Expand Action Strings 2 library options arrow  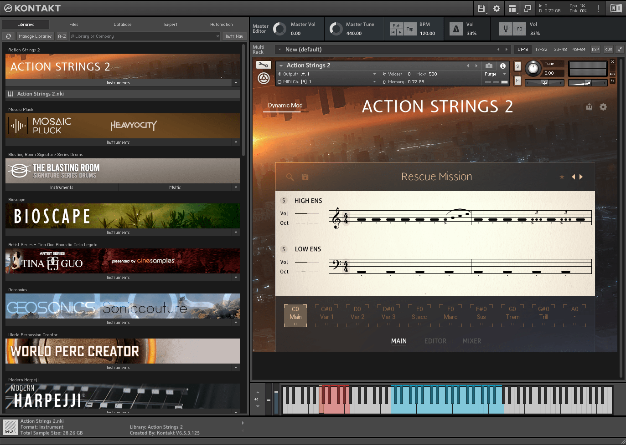pos(236,83)
